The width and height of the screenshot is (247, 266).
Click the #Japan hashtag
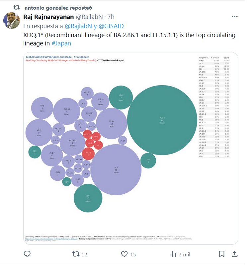pyautogui.click(x=61, y=43)
